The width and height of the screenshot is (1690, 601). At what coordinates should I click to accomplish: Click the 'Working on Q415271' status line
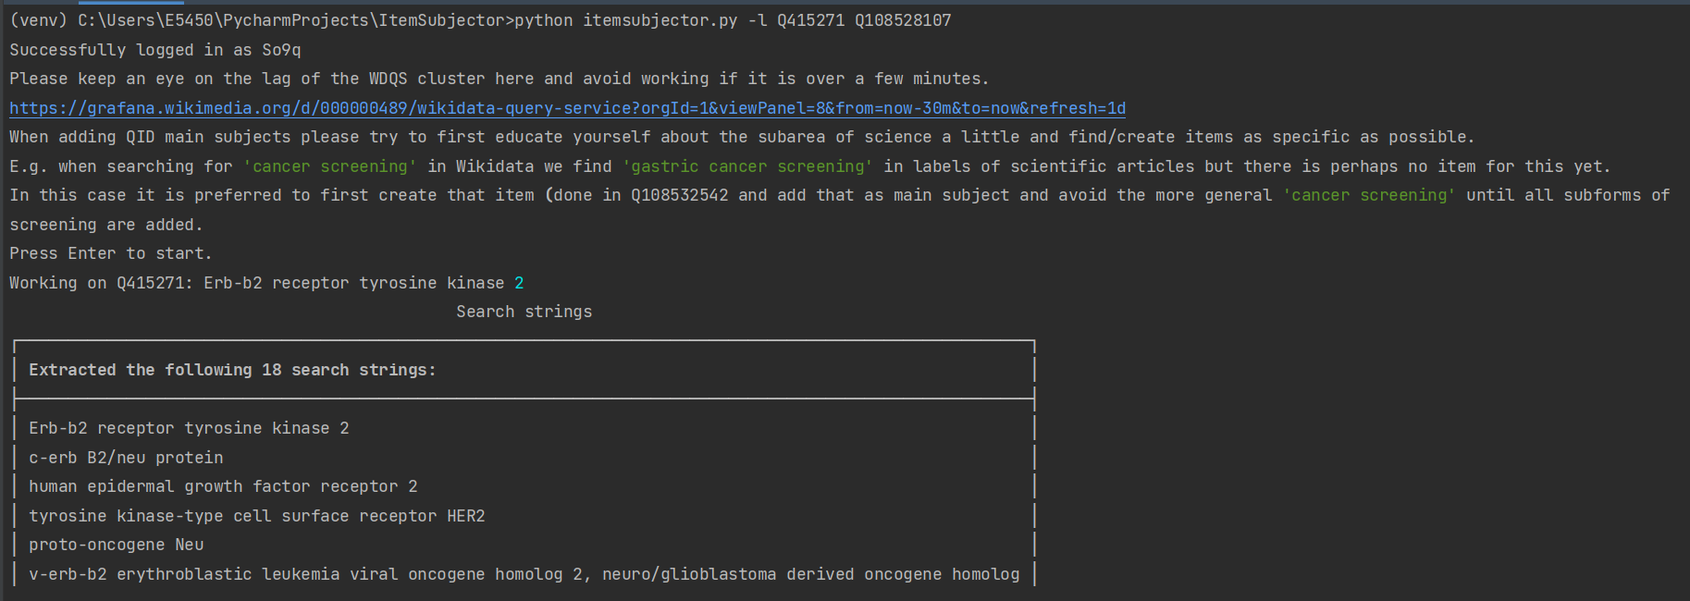[x=266, y=283]
